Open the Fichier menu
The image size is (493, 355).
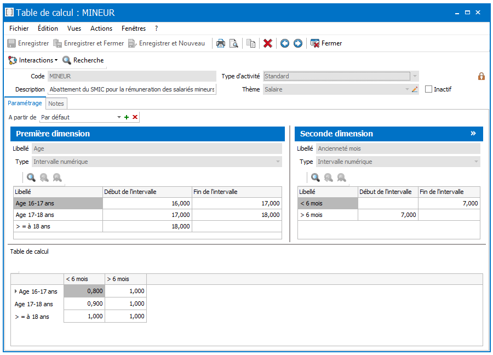(19, 28)
